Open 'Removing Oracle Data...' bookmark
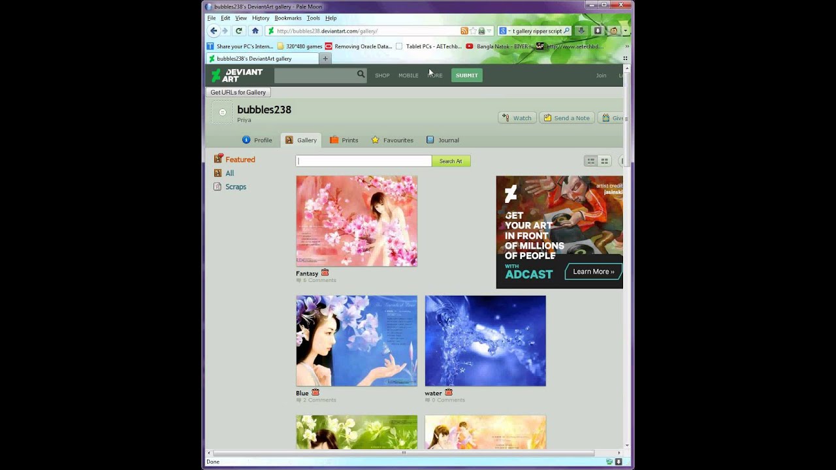 click(359, 46)
